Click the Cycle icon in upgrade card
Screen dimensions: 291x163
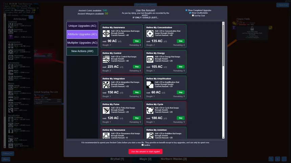click(x=150, y=110)
